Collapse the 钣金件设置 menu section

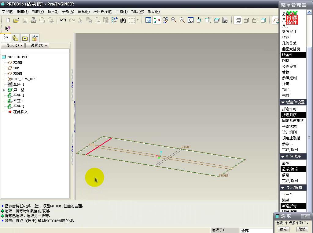(x=283, y=102)
